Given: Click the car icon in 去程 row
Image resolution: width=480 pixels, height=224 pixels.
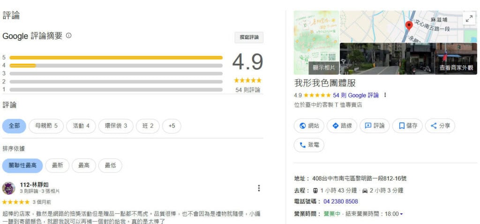Looking at the screenshot, I should (x=365, y=191).
